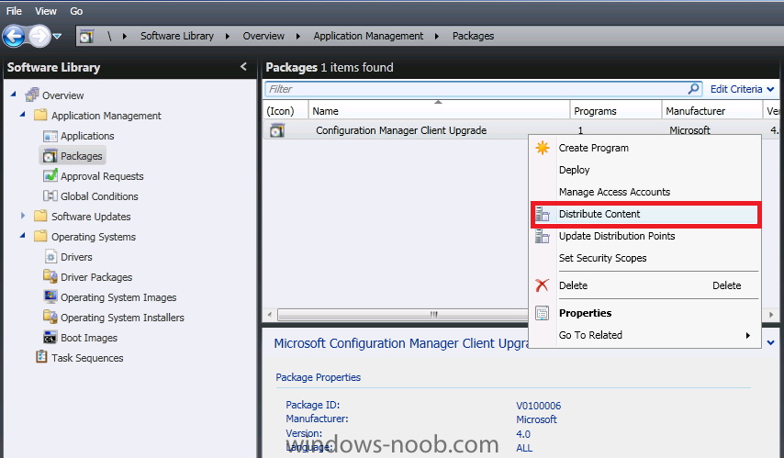The image size is (784, 458).
Task: Sort by the Name column header
Action: tap(439, 111)
